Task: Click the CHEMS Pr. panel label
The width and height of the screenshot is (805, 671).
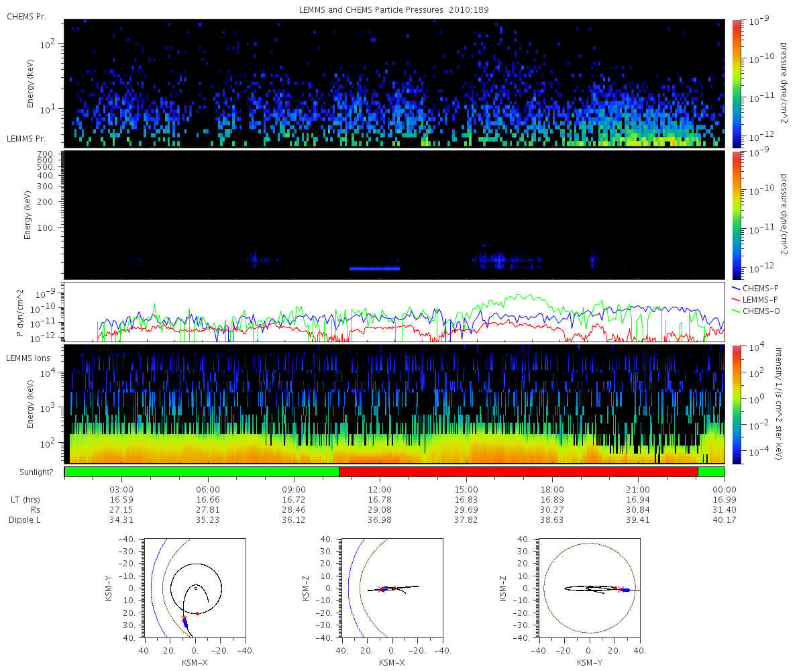Action: tap(26, 16)
